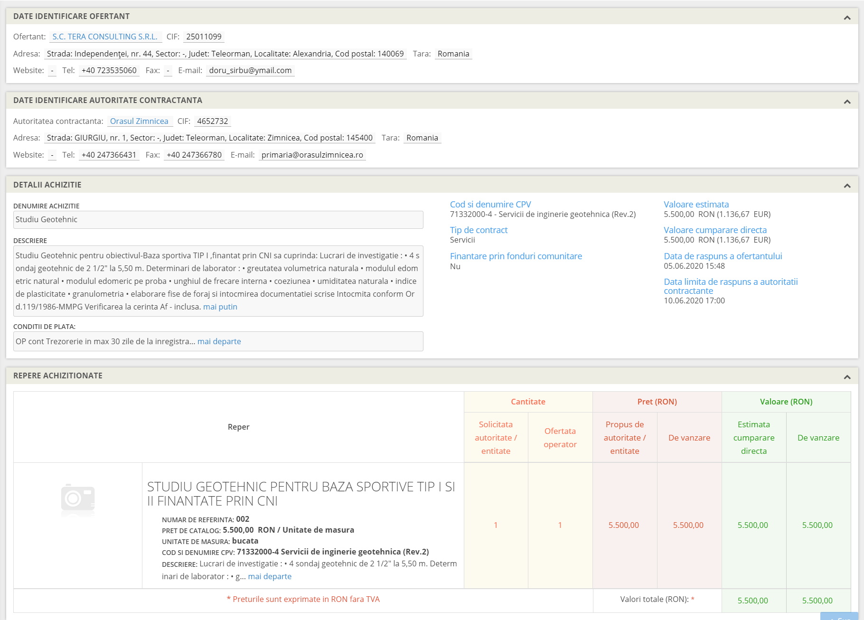Click the 'Tip de contract' label

479,230
